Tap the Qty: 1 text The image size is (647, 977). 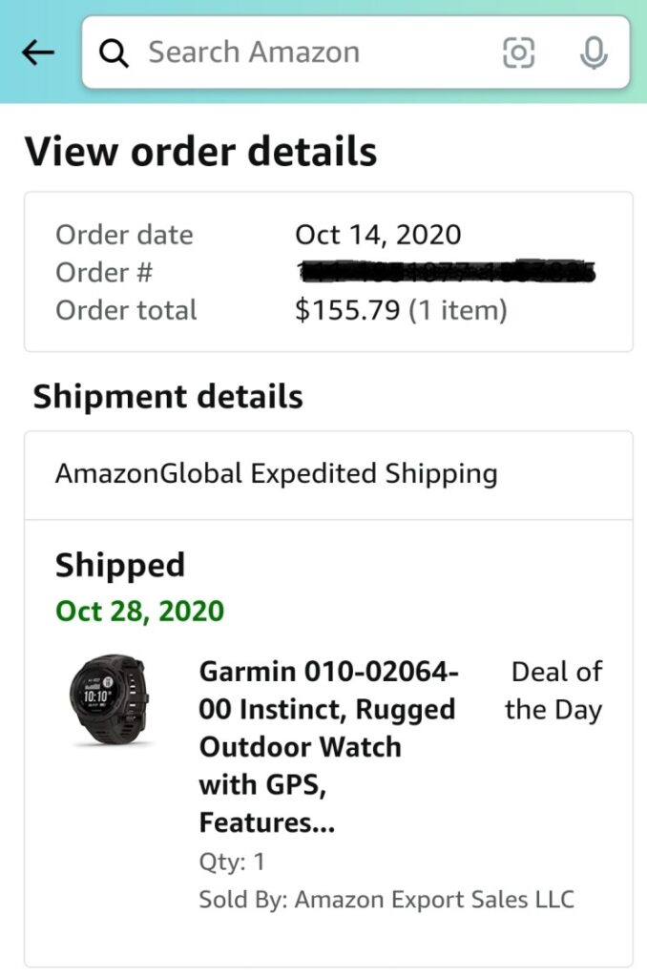[232, 862]
